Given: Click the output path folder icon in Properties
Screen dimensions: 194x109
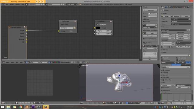Looking at the screenshot, I should pyautogui.click(x=189, y=55).
